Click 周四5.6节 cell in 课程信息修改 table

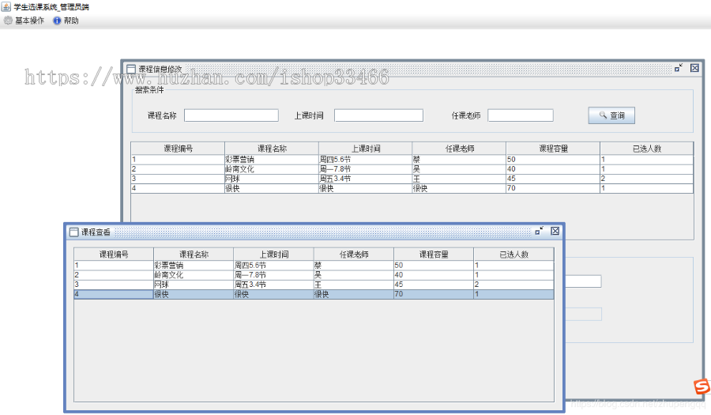coord(366,160)
